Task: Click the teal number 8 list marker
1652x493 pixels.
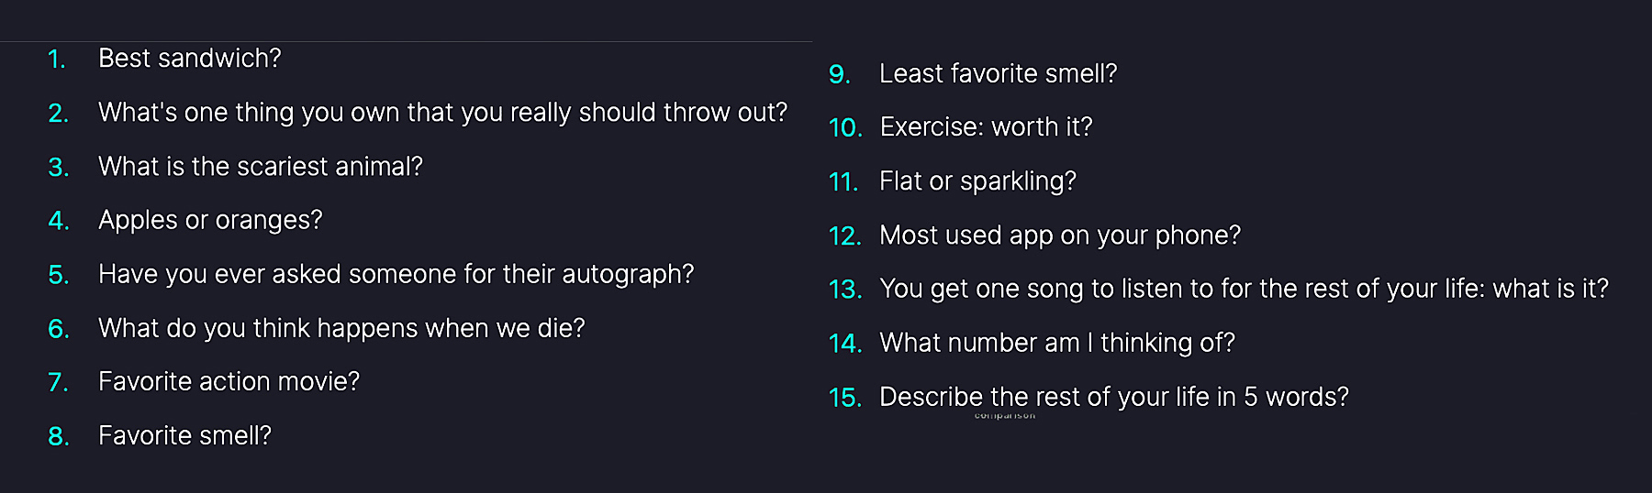Action: [59, 437]
